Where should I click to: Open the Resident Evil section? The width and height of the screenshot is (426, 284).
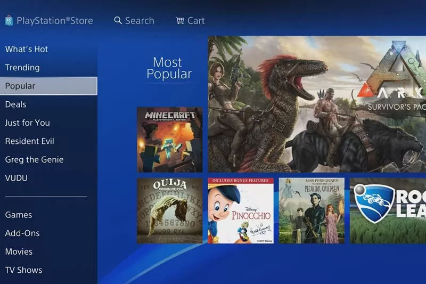coord(30,141)
